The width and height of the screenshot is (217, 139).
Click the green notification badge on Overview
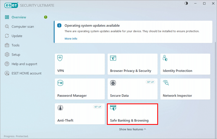pyautogui.click(x=46, y=17)
